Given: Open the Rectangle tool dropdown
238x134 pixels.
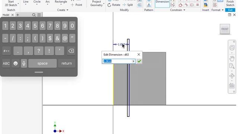Looking at the screenshot, I should [x=61, y=4].
